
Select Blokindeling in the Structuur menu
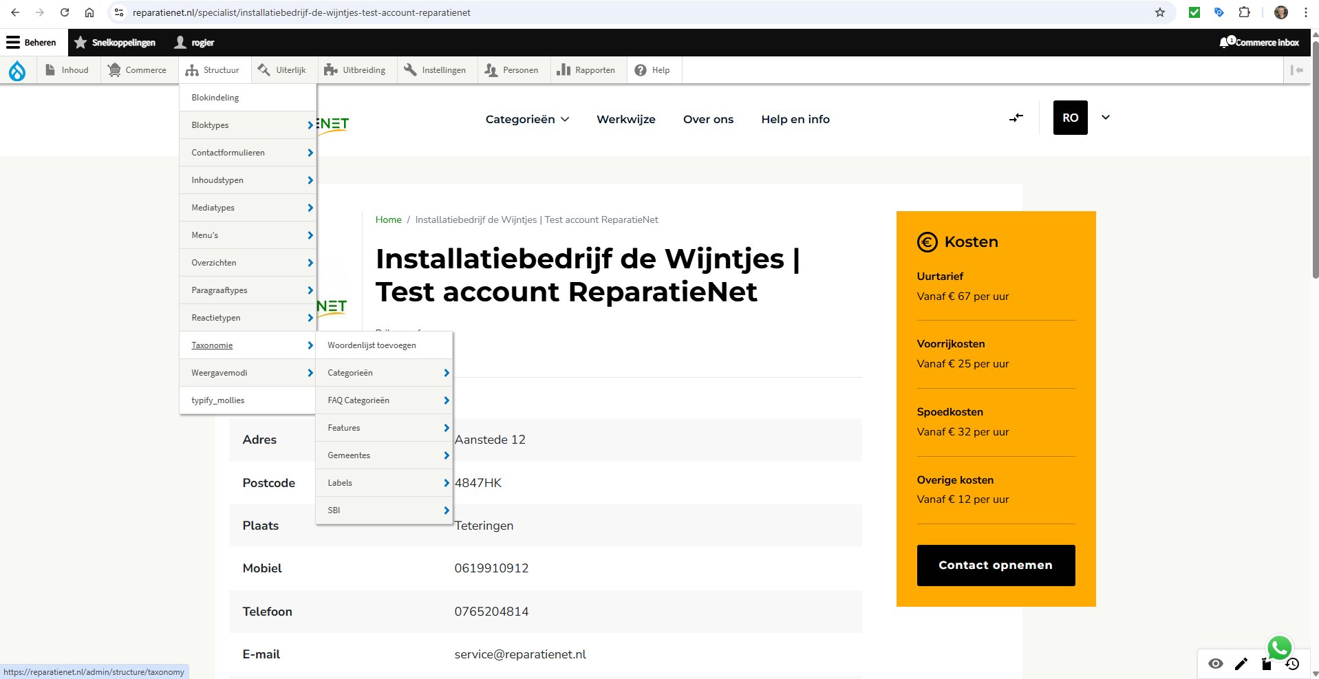[248, 98]
